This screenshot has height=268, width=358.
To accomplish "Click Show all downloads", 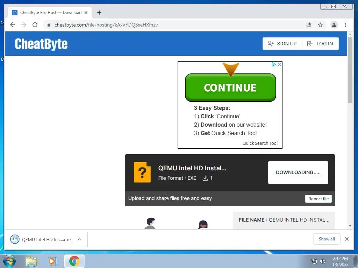I will (327, 239).
